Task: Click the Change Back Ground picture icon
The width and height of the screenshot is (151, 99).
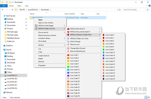Action: [x=68, y=48]
